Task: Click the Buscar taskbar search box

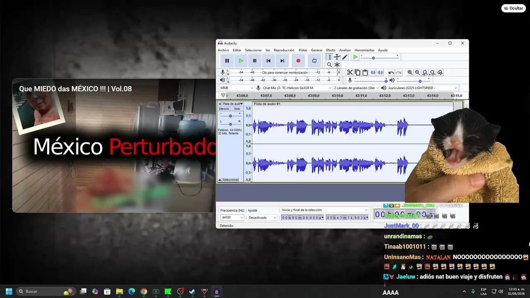Action: pyautogui.click(x=46, y=291)
